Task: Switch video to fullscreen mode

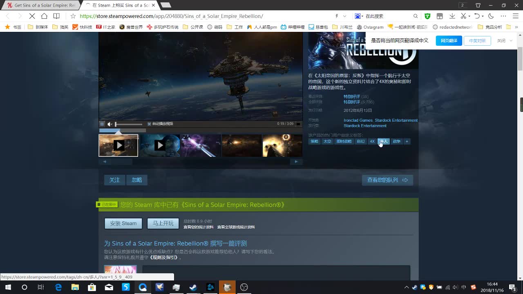Action: tap(298, 124)
